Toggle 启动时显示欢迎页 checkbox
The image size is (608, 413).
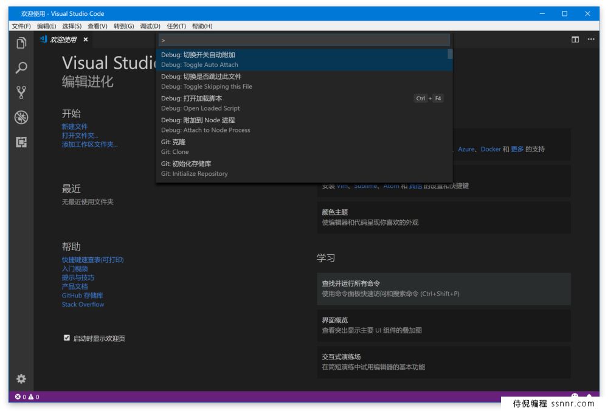[67, 338]
